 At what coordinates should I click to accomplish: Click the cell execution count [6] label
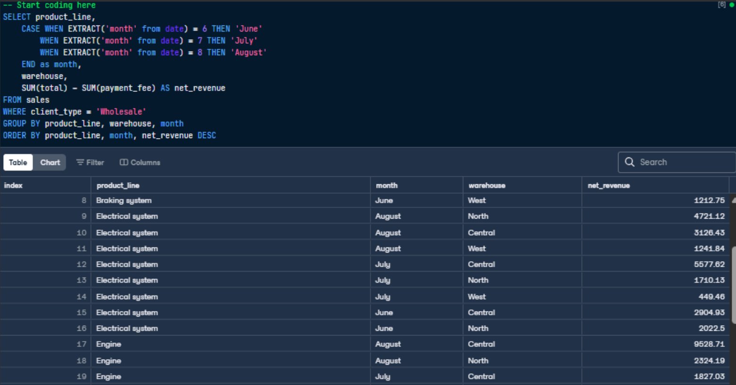click(x=721, y=5)
